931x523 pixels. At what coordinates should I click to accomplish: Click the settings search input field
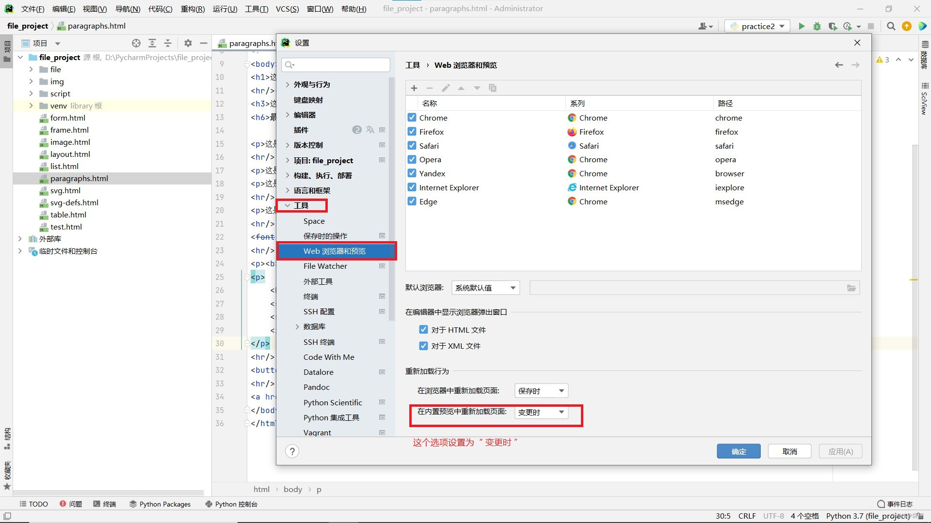coord(339,64)
